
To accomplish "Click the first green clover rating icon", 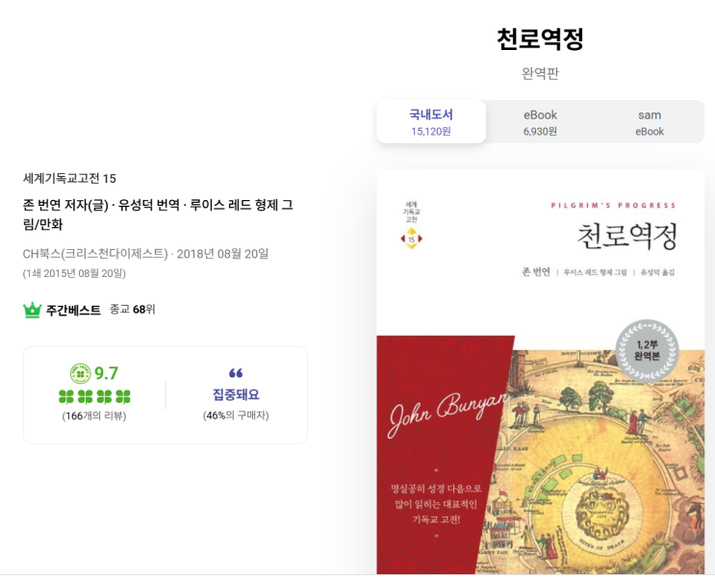I will click(x=66, y=397).
